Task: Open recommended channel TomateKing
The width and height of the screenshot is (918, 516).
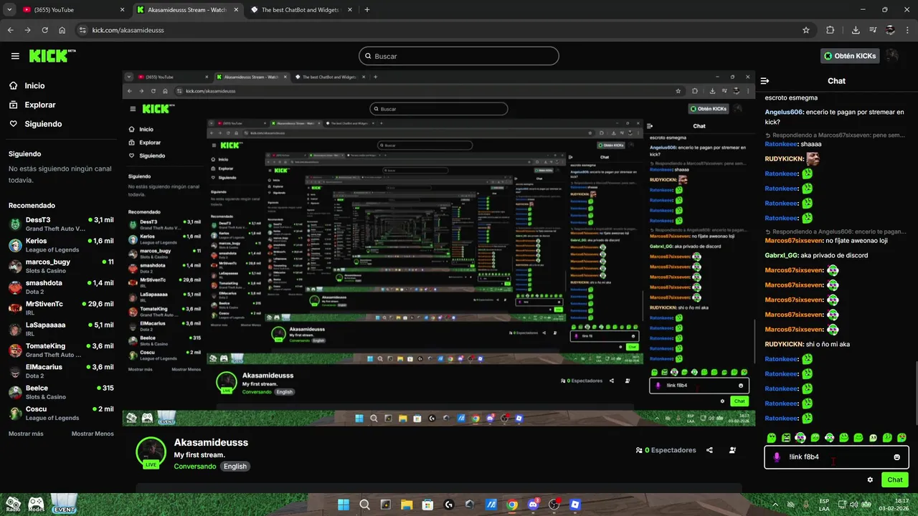Action: 61,350
